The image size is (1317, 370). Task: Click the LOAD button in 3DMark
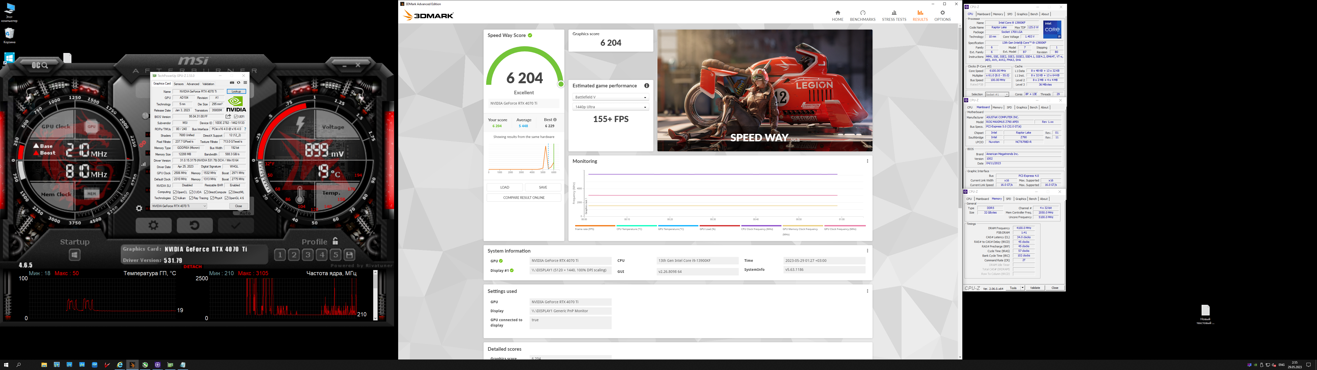pos(505,188)
